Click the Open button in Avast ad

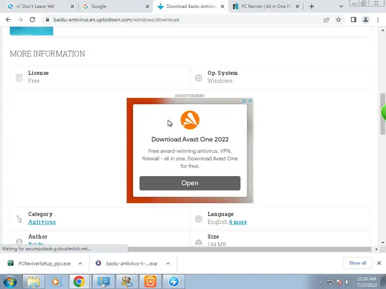(x=190, y=183)
